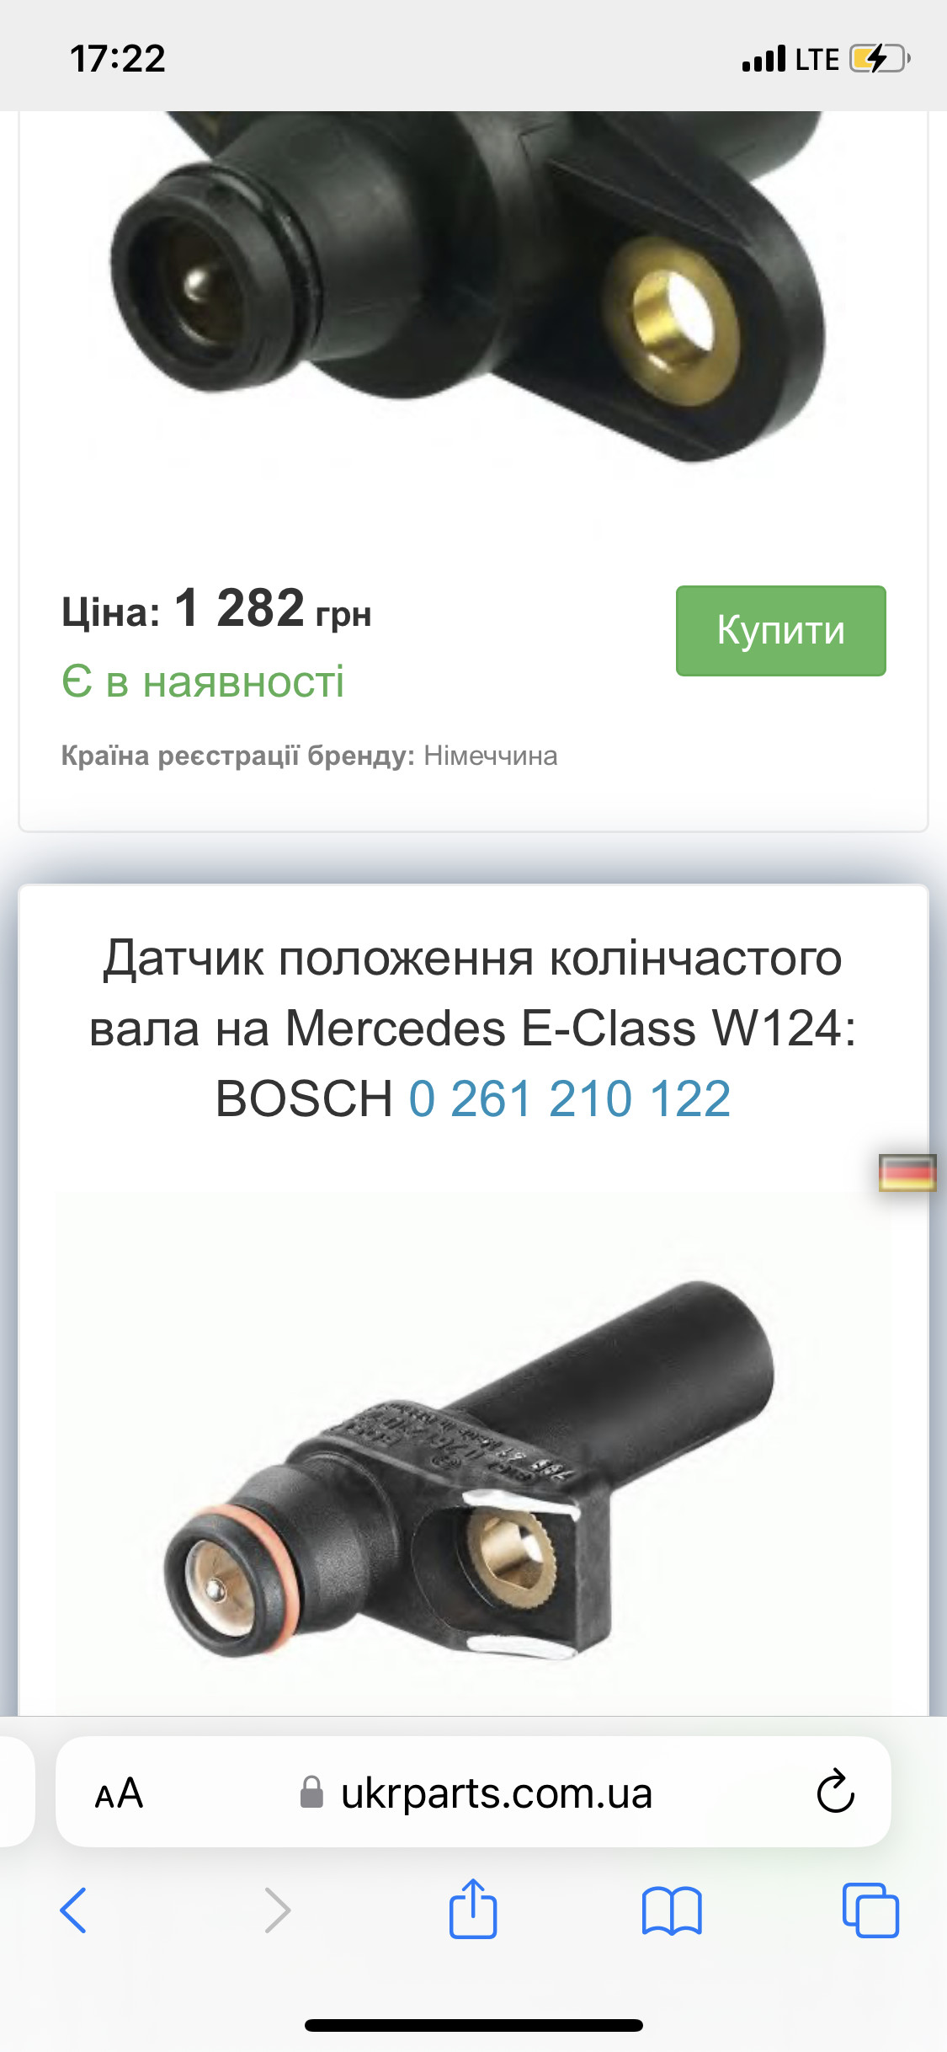Open the Share sheet icon
The image size is (947, 2052).
click(x=473, y=1908)
